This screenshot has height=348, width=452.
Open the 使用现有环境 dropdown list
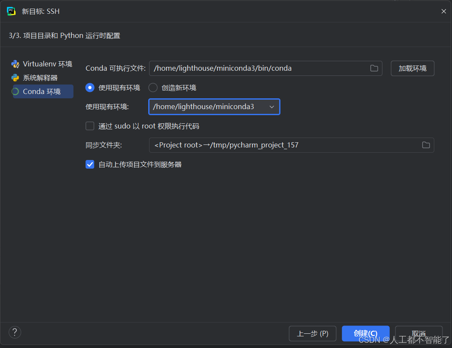[x=272, y=107]
